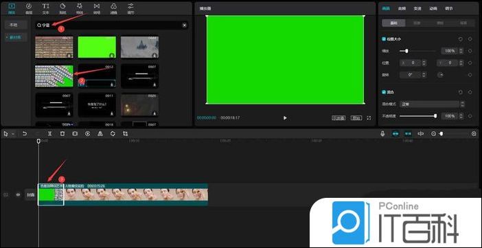Select the crop tool in timeline toolbar

(125, 134)
